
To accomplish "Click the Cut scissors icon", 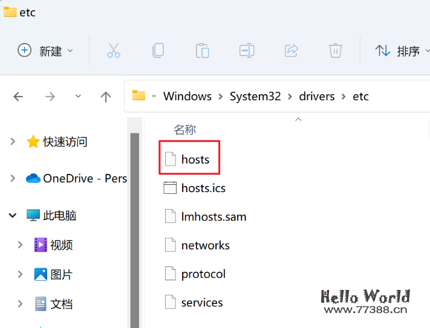I will tap(114, 51).
